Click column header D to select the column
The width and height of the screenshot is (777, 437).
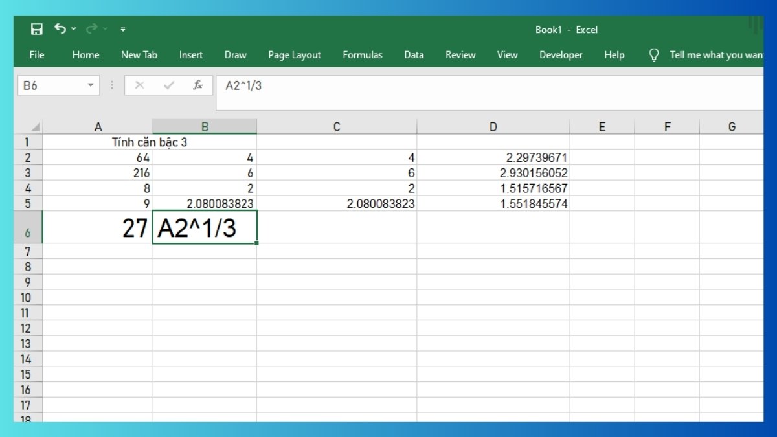[x=493, y=126]
